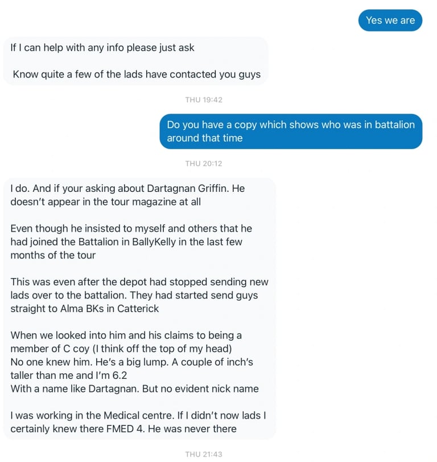437x462 pixels.
Task: Select the paragraph starting "This was even after"
Action: coord(139,295)
